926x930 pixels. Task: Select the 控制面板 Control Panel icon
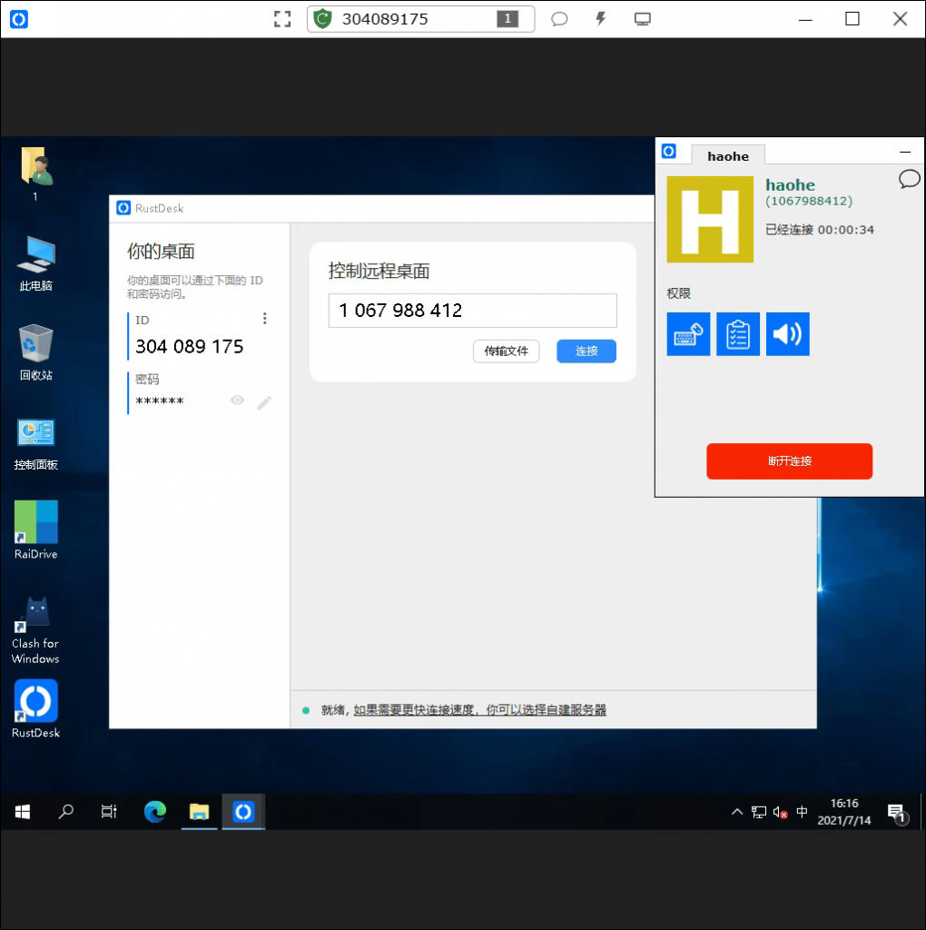(35, 443)
